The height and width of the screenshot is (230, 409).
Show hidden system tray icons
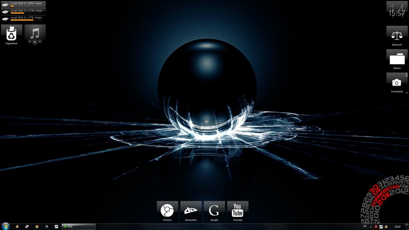pos(371,226)
